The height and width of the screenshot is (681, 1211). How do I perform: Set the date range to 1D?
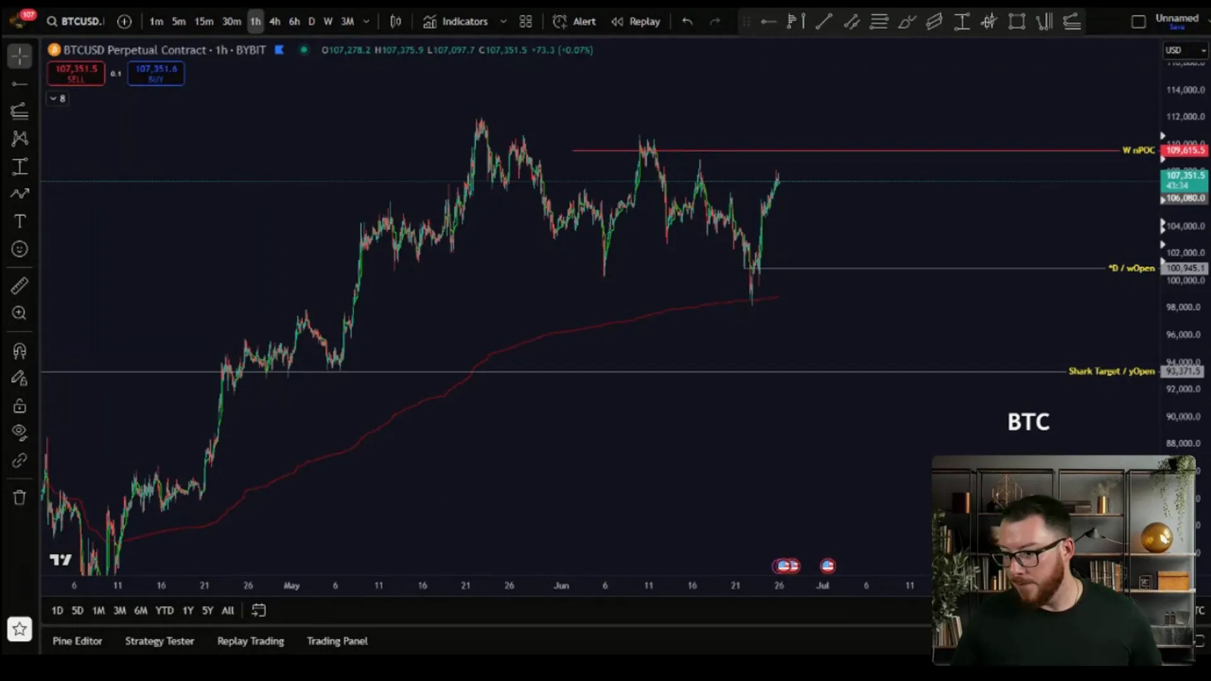[57, 610]
